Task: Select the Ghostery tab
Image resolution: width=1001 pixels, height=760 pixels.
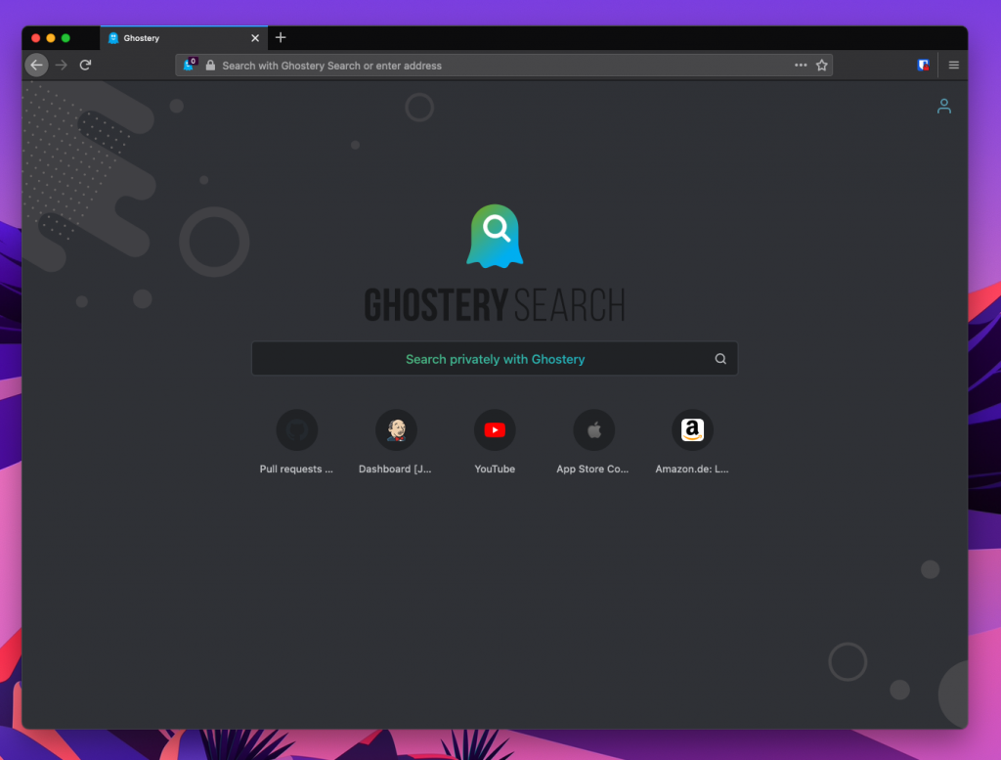Action: click(183, 38)
